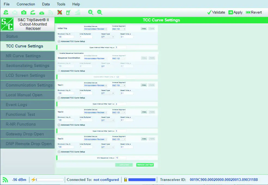Click the Apply button
This screenshot has height=185, width=268.
236,12
